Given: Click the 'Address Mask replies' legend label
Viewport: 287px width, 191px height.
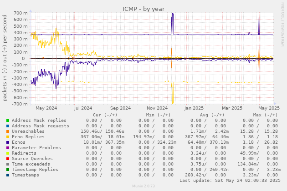Looking at the screenshot, I should 39,121.
